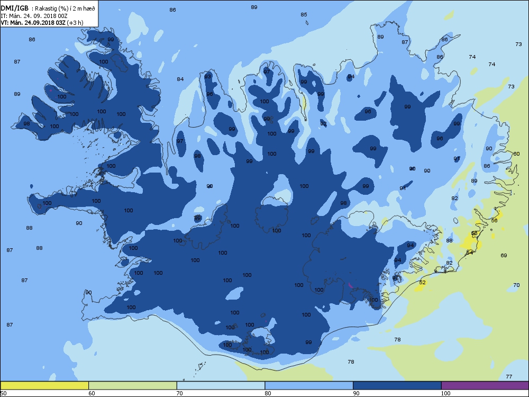The width and height of the screenshot is (529, 397).
Task: Click the '92' humidity value on the map
Action: (x=324, y=123)
